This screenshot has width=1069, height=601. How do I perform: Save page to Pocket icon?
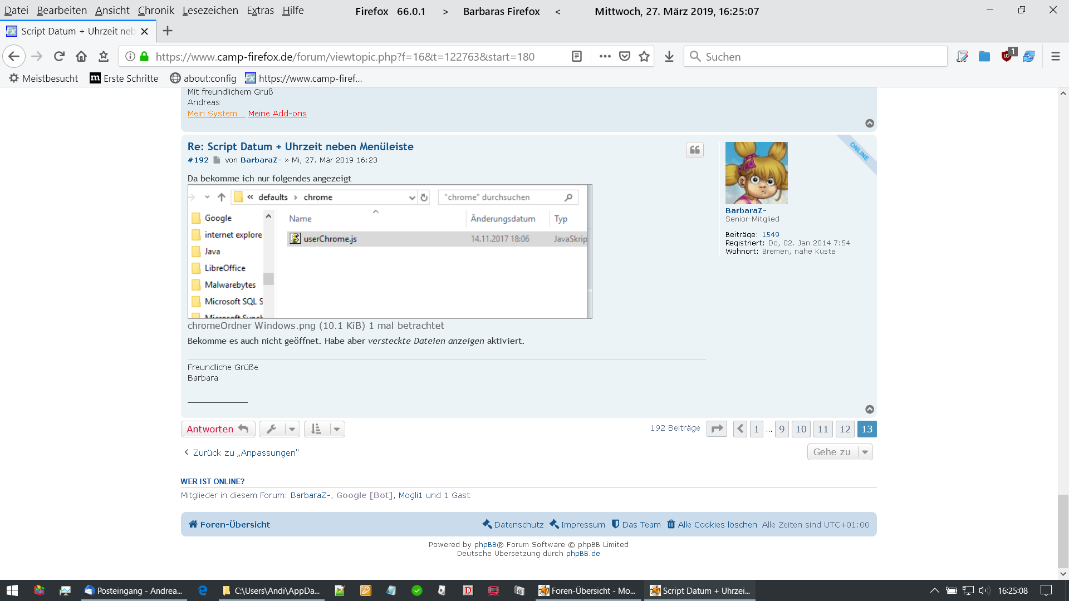coord(625,56)
